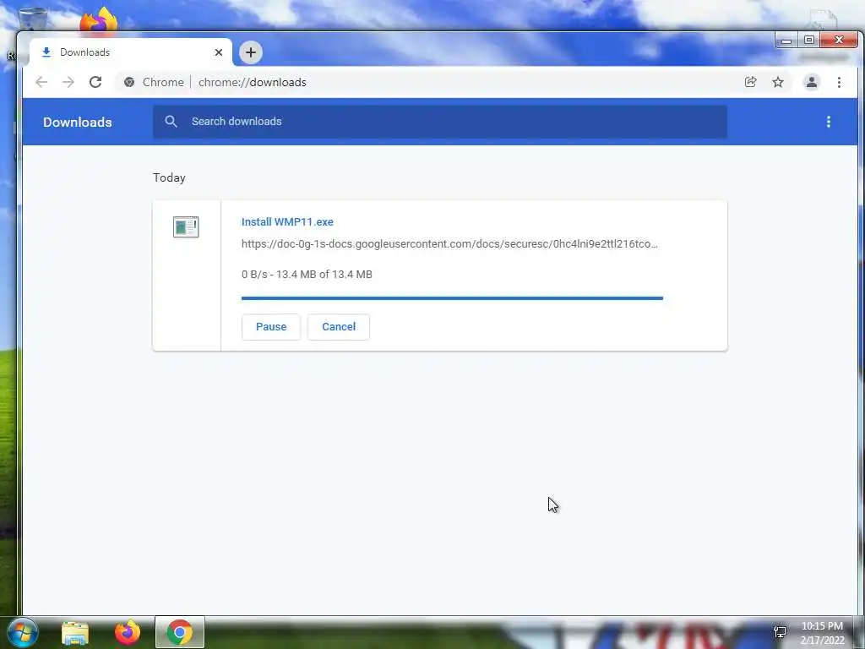Click the browser forward arrow
This screenshot has width=865, height=649.
(x=68, y=82)
